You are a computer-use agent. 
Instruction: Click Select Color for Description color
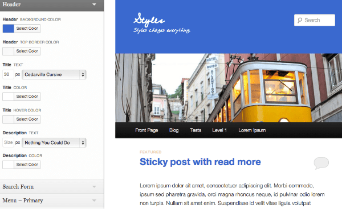[27, 165]
